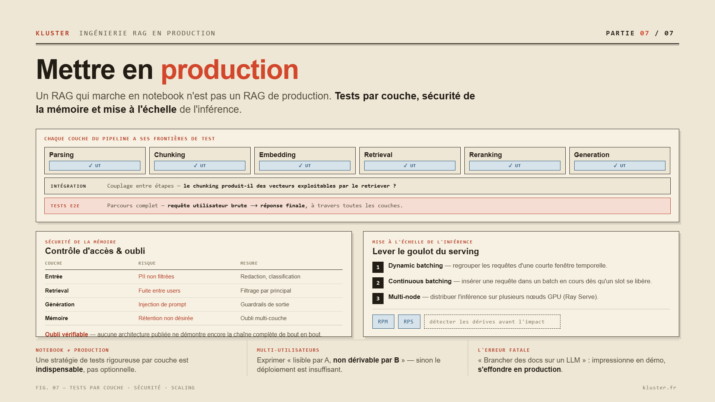Click the 'PII non filtrées' risk entry
Image resolution: width=715 pixels, height=402 pixels.
(x=156, y=277)
